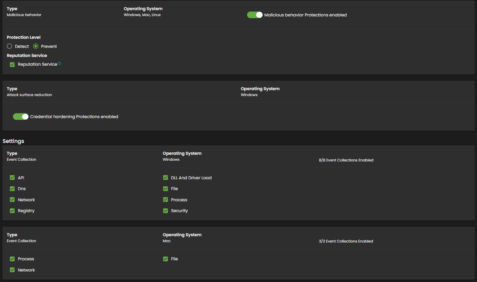Uncheck Mac Process event collection

(12, 259)
